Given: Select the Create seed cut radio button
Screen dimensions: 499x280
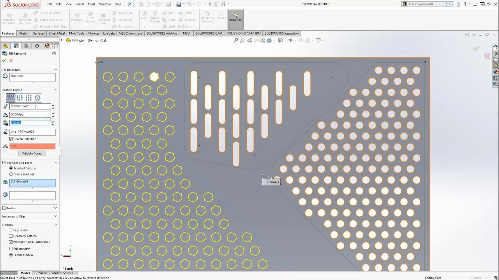Looking at the screenshot, I should point(11,174).
